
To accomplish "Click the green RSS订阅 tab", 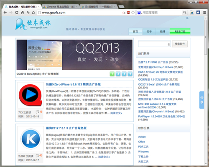I will [x=180, y=32].
